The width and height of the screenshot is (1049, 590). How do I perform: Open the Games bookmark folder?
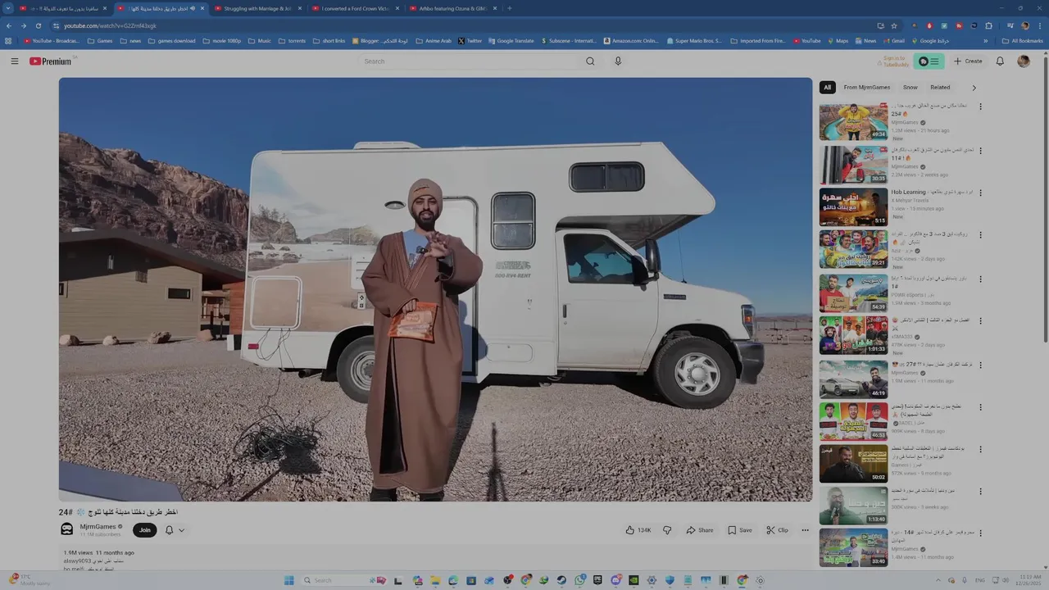click(x=99, y=40)
